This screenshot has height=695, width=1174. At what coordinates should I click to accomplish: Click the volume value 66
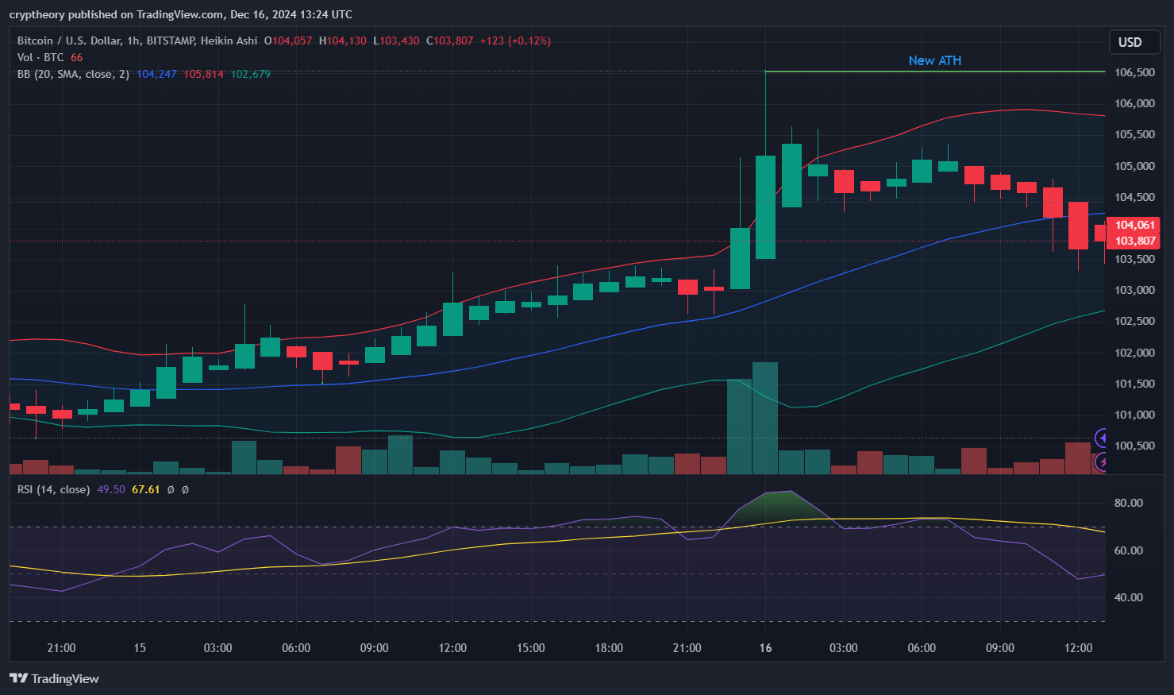76,57
